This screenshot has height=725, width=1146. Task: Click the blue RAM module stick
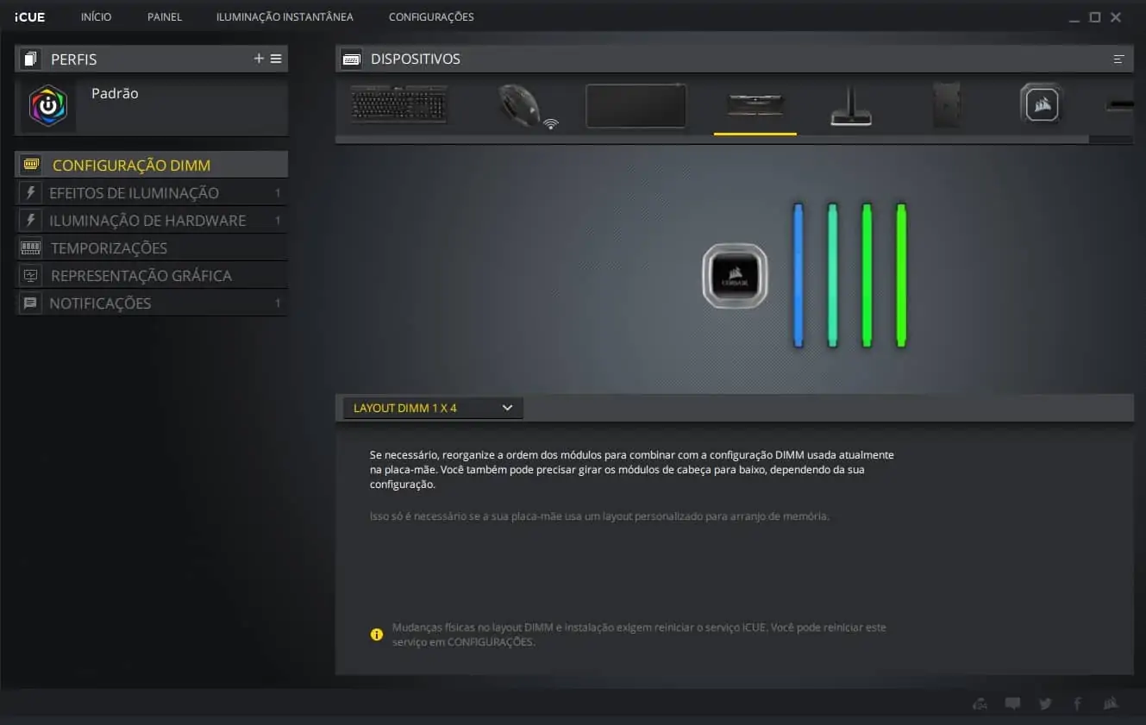(x=798, y=276)
